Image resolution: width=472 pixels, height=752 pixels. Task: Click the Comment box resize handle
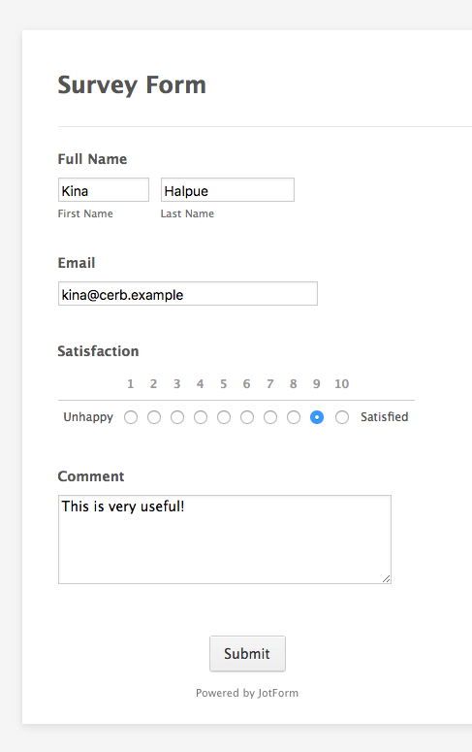[386, 579]
